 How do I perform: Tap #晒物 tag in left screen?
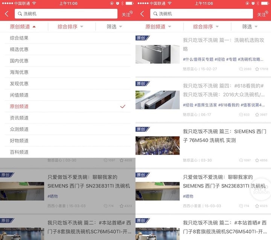click(x=53, y=196)
